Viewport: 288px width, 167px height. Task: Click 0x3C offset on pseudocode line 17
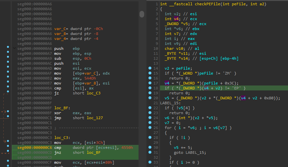coord(229,83)
